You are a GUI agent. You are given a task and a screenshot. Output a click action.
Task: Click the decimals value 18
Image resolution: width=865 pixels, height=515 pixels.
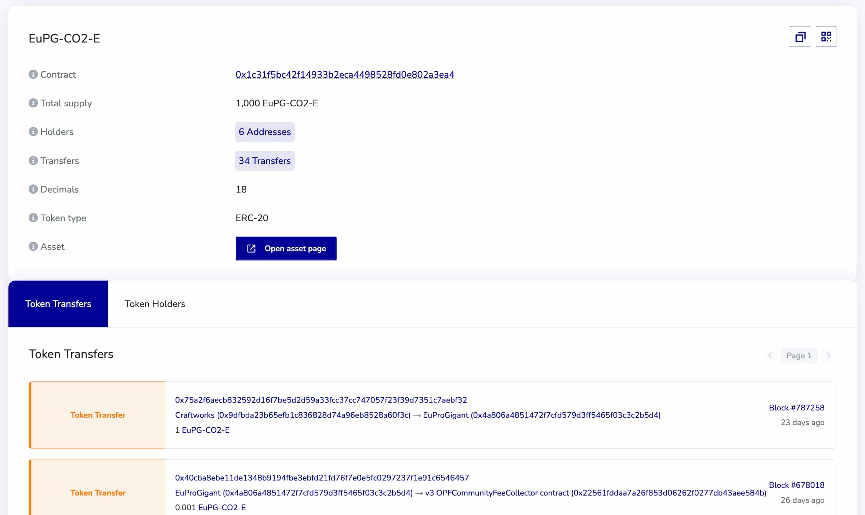pyautogui.click(x=241, y=189)
